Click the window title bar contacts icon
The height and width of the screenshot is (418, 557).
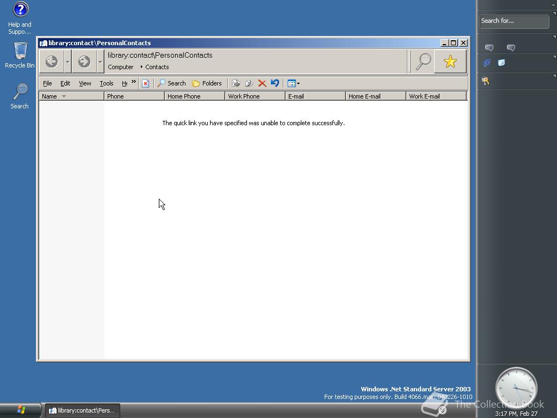44,43
